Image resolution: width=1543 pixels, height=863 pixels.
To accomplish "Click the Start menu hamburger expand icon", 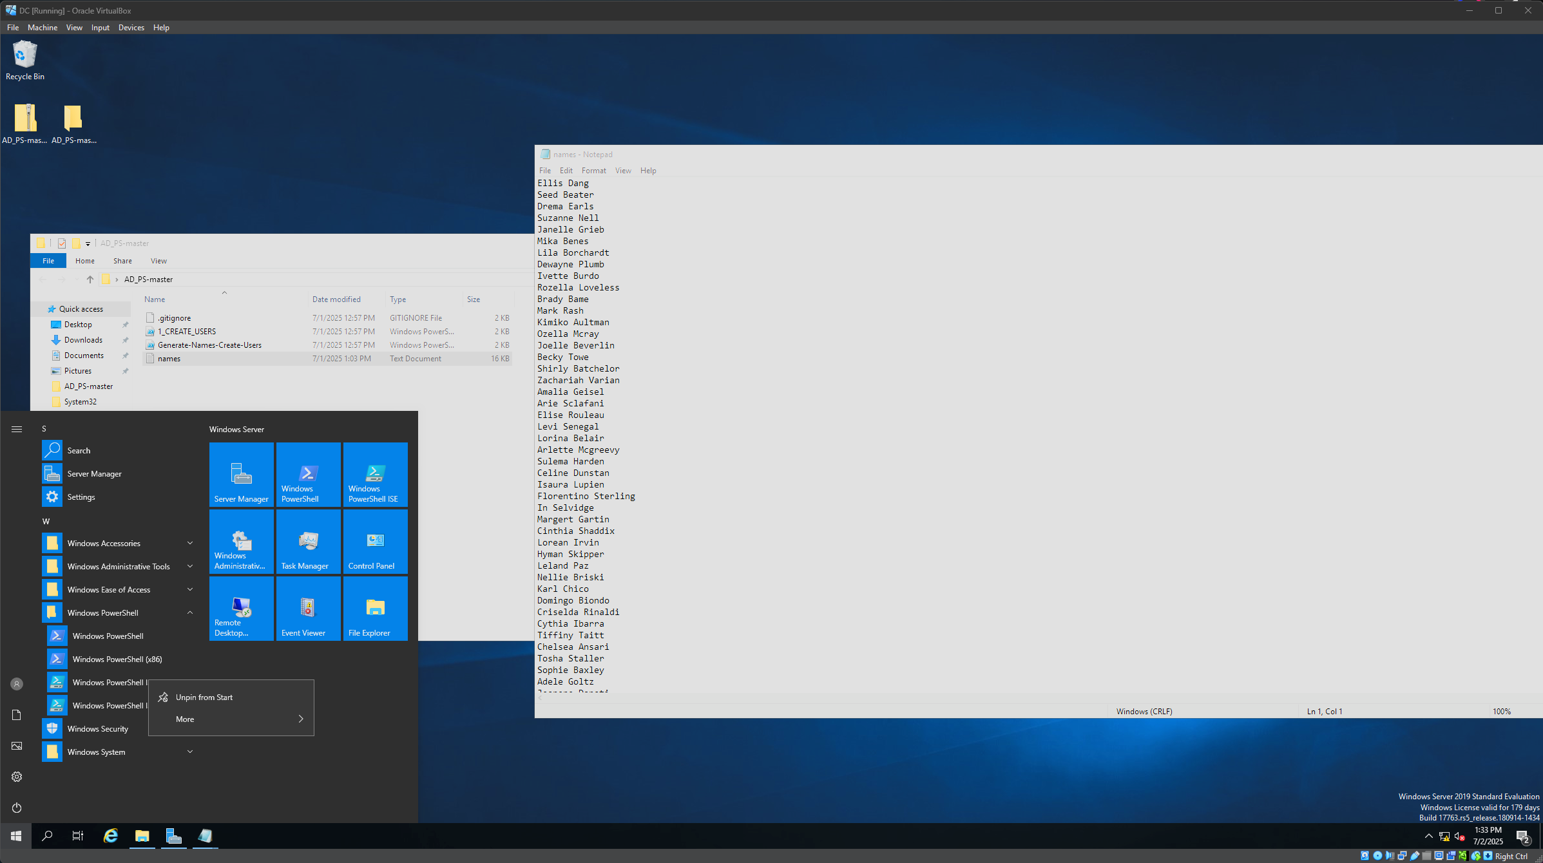I will point(17,429).
